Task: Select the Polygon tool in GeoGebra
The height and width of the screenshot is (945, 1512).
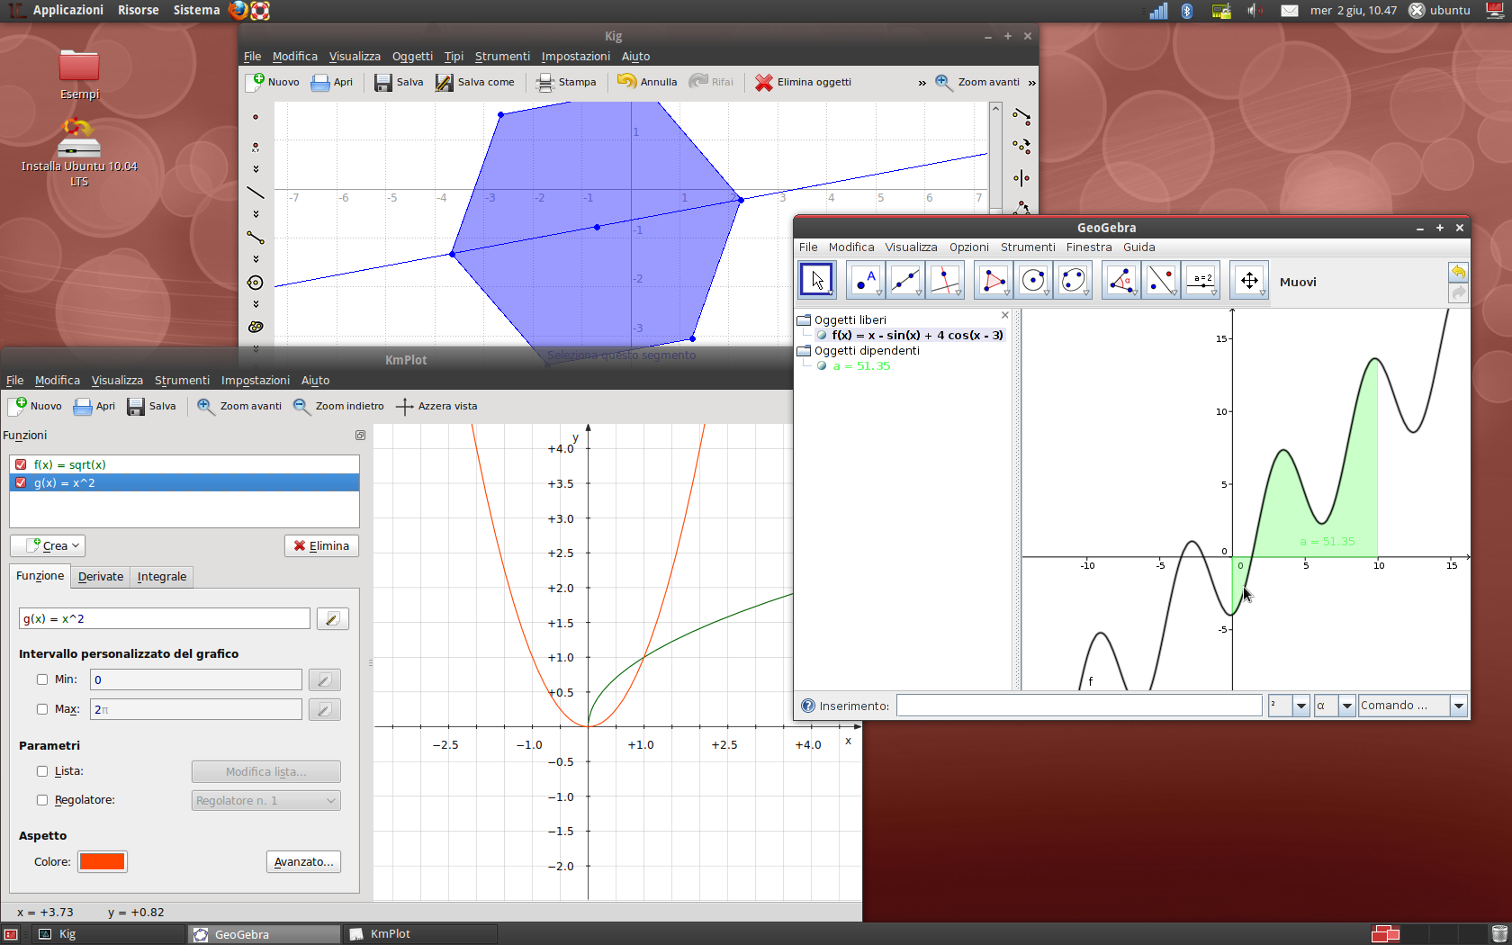Action: click(x=993, y=281)
